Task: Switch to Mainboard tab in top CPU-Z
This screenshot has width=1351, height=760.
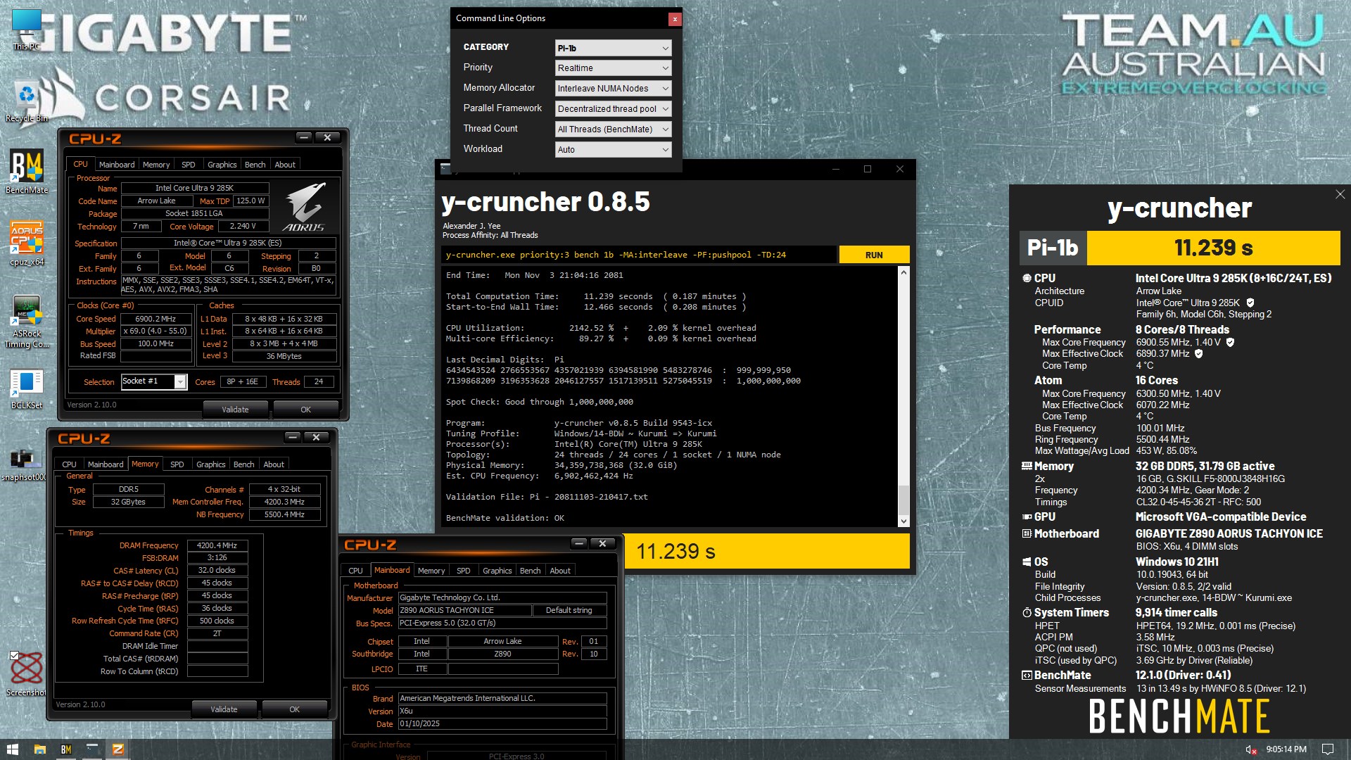Action: pos(117,165)
